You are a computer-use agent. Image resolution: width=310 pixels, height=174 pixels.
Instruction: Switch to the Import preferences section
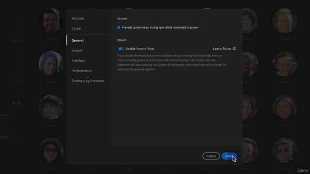click(x=77, y=50)
